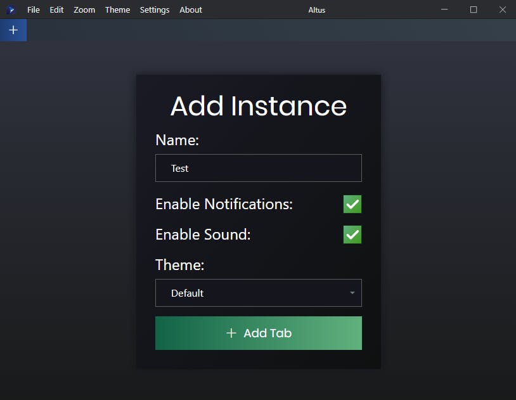Uncheck the Enable Sound checkbox
Image resolution: width=516 pixels, height=400 pixels.
point(352,235)
